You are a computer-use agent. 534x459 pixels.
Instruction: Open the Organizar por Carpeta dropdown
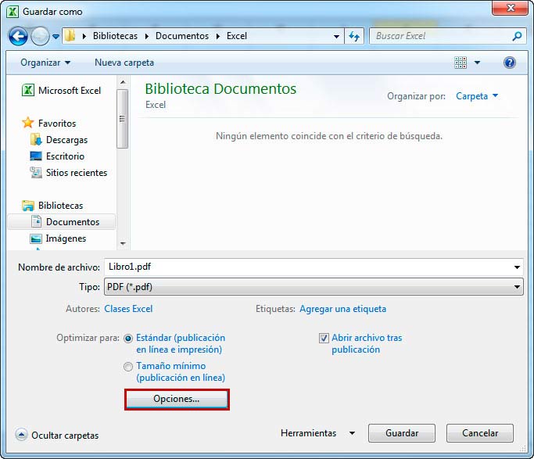[x=477, y=96]
